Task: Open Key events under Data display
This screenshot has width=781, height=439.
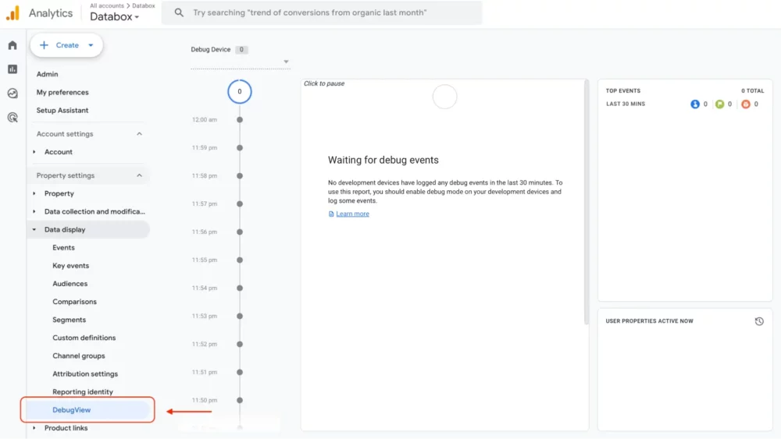Action: click(x=70, y=266)
